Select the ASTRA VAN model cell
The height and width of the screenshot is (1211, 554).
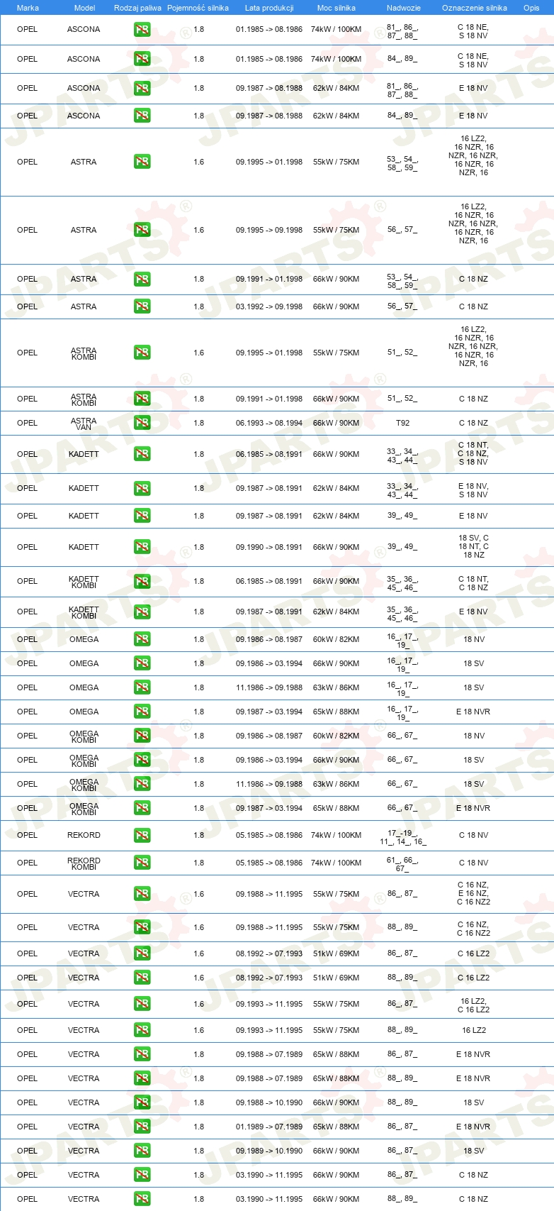(84, 424)
